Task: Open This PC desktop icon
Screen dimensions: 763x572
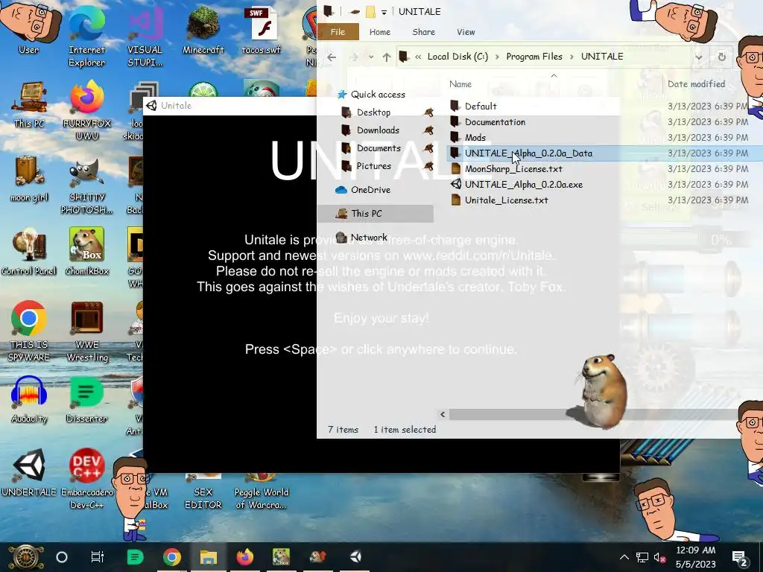Action: pos(29,104)
